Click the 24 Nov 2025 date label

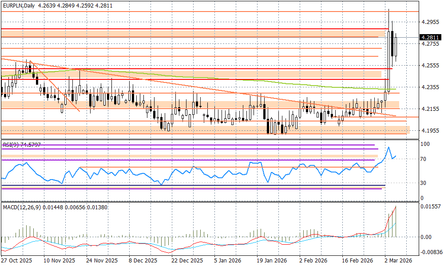(103, 261)
